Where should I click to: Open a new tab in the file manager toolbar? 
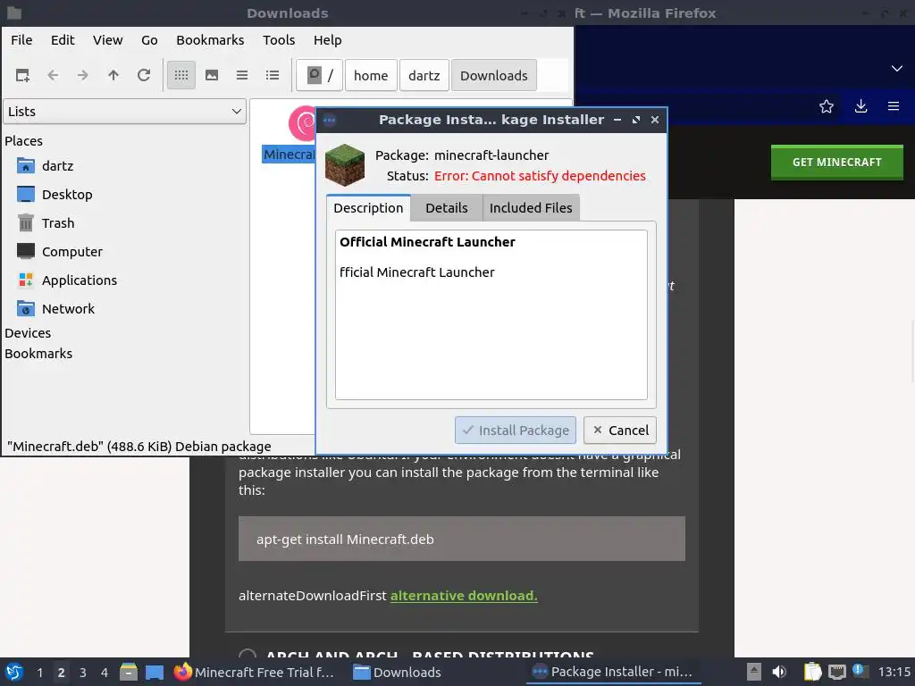point(22,75)
